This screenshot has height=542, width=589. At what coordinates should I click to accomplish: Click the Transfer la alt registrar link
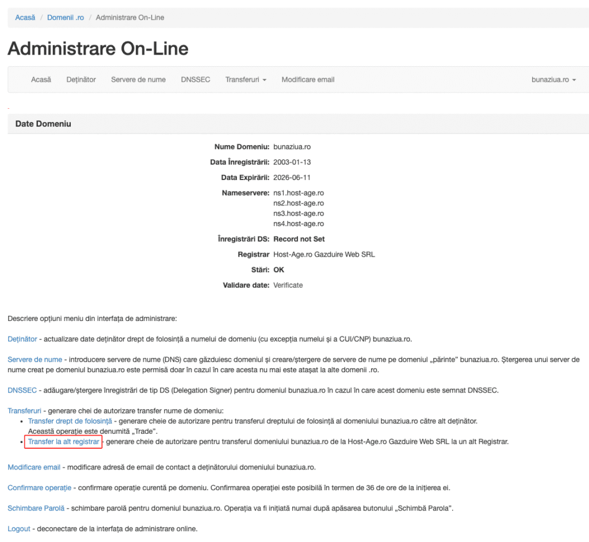63,442
